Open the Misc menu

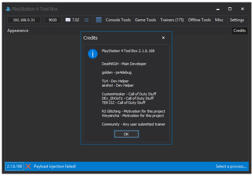pos(219,20)
